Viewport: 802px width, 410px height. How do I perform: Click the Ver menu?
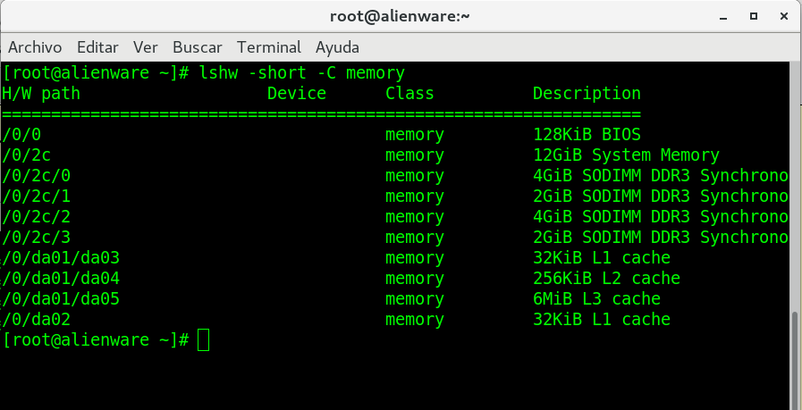click(x=145, y=46)
